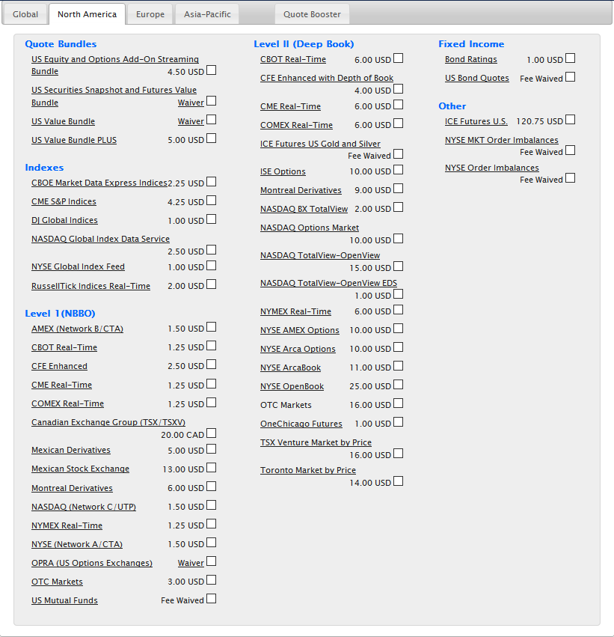
Task: Enable CFE Enhanced 2.50 USD checkbox
Action: coord(211,365)
